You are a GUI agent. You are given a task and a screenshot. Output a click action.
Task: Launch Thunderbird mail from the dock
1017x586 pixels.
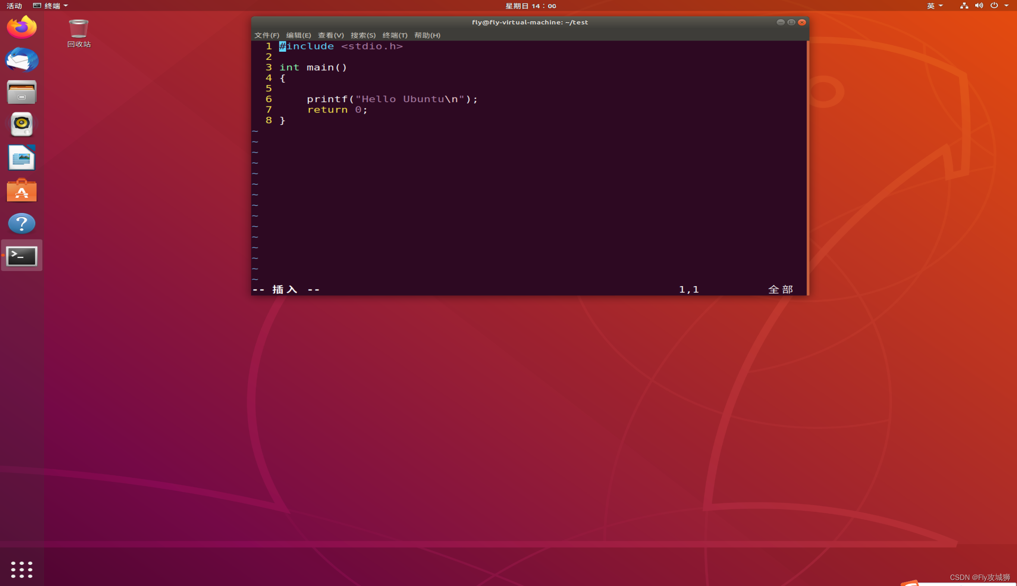pyautogui.click(x=22, y=59)
